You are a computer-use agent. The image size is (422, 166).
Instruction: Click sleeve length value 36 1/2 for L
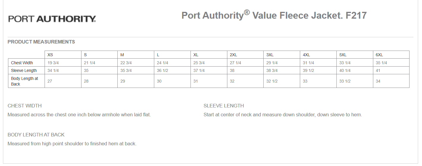[162, 70]
